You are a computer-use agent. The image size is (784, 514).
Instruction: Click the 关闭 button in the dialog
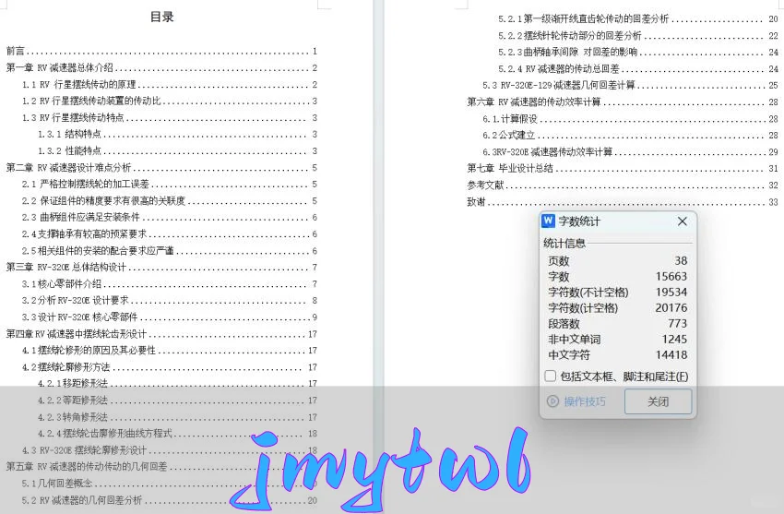click(x=658, y=401)
